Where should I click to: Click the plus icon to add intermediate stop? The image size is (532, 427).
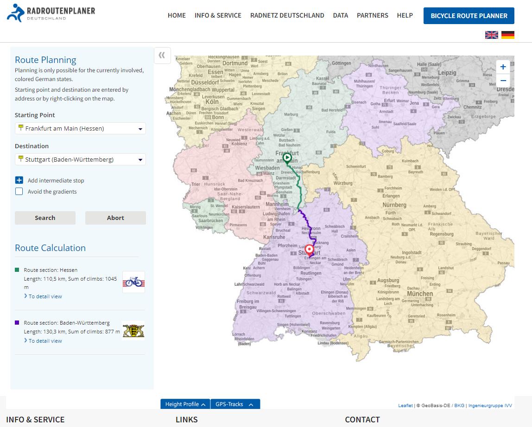[x=19, y=180]
